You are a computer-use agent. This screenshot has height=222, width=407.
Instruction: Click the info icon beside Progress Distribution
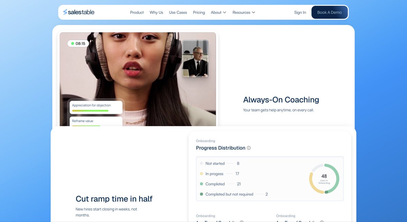click(249, 148)
